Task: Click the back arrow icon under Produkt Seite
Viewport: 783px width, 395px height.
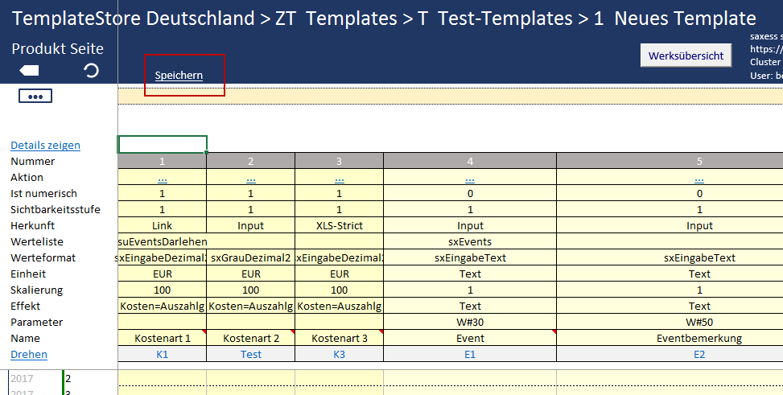Action: (x=29, y=71)
